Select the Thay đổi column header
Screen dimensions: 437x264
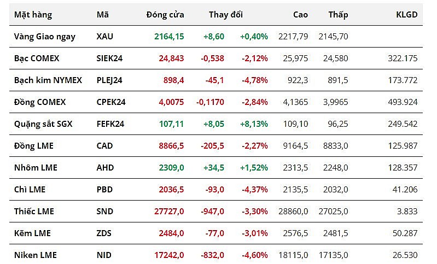226,15
